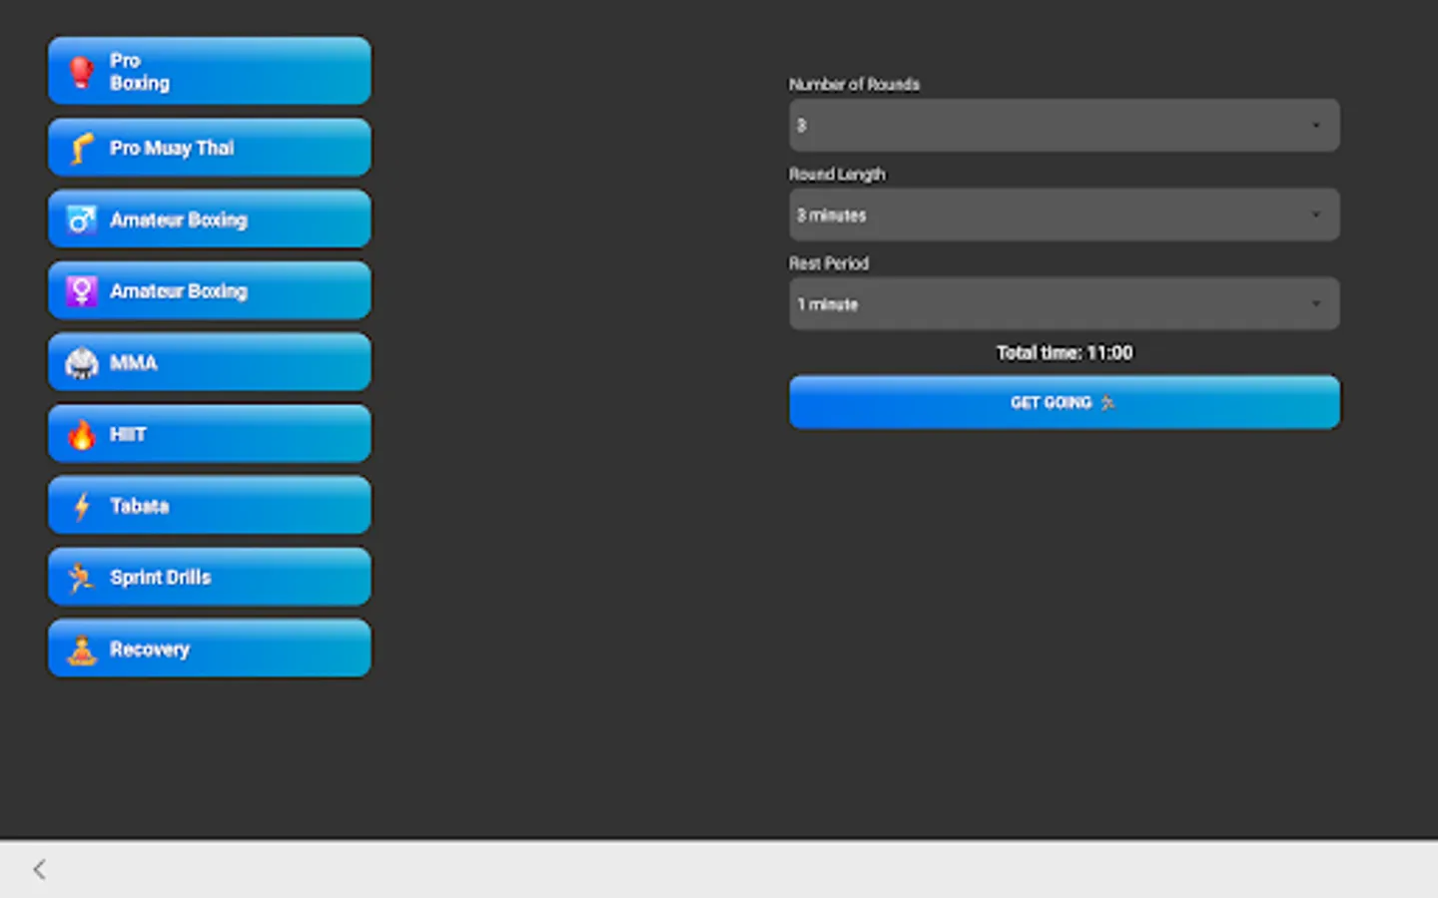Select the Pro Boxing glove icon preset
Viewport: 1438px width, 898px height.
[x=81, y=70]
